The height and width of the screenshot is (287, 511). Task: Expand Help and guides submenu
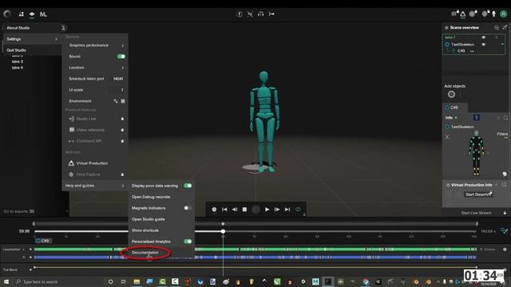pyautogui.click(x=95, y=186)
